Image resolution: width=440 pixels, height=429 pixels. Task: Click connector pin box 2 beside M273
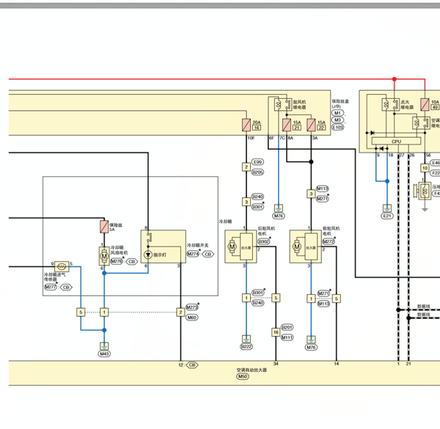[180, 312]
